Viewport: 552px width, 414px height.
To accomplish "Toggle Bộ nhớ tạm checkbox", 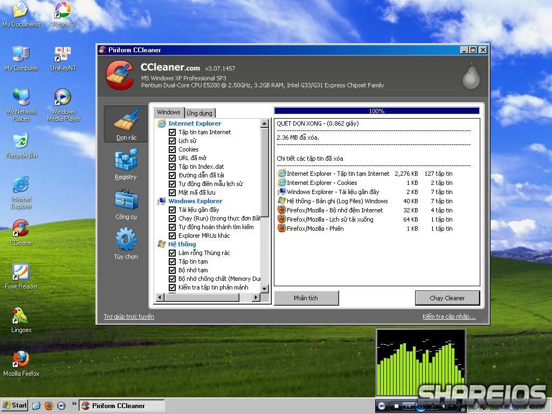I will [x=172, y=271].
